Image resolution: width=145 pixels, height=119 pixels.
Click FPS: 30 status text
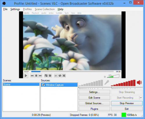pos(112,115)
